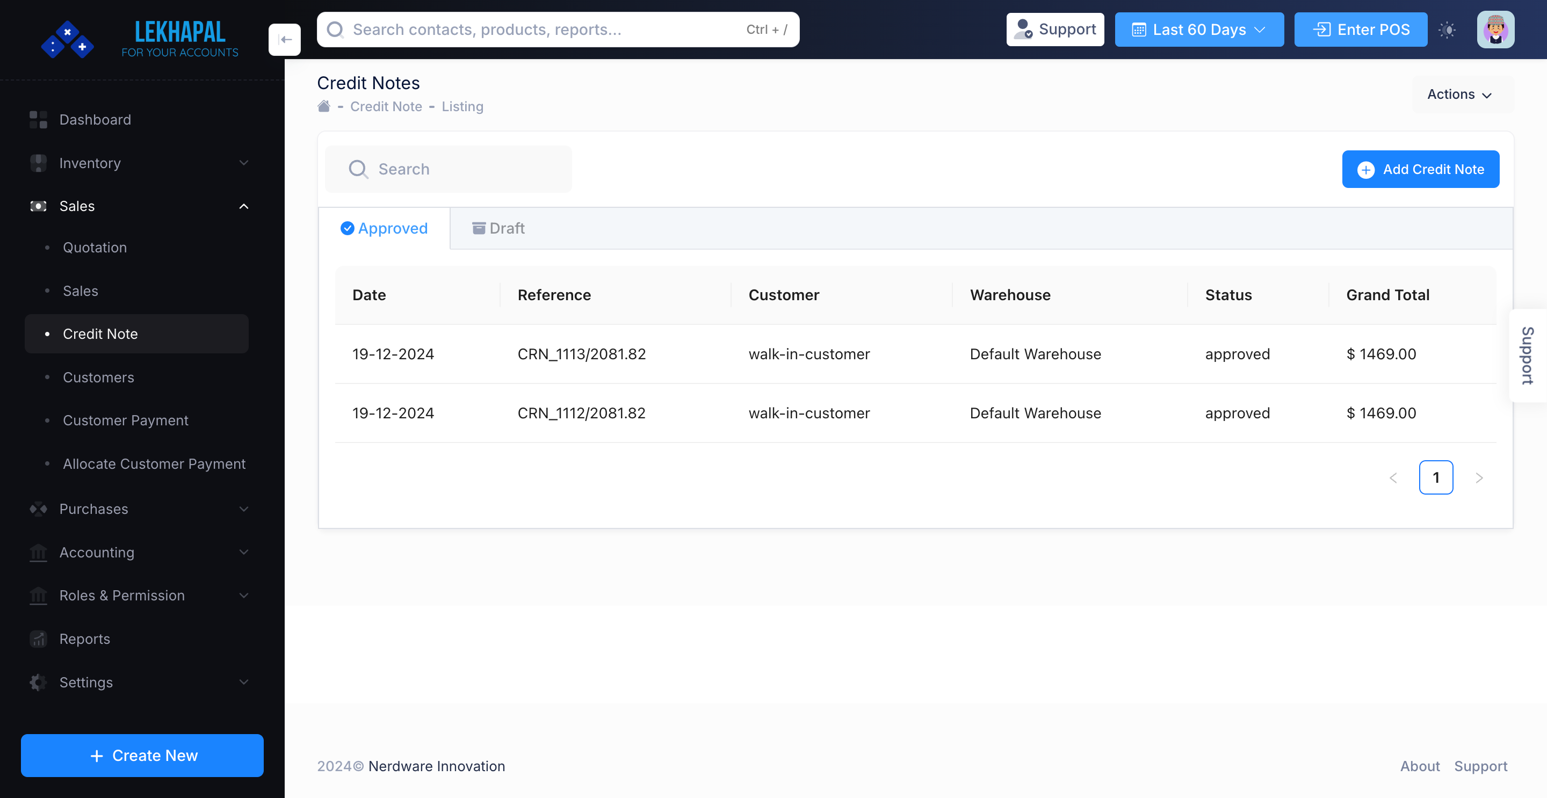Click the Sales sidebar icon
The height and width of the screenshot is (798, 1547).
[38, 206]
